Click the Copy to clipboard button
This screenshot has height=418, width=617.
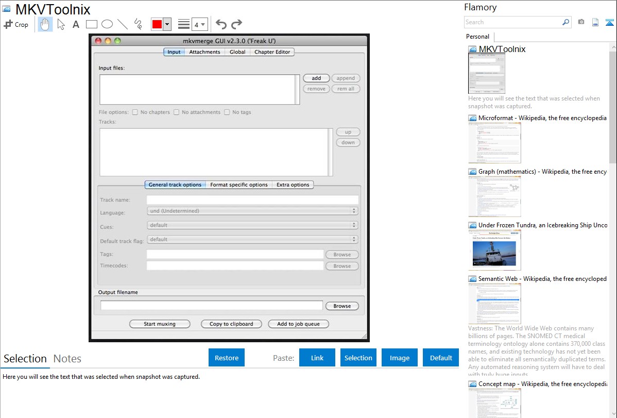click(231, 324)
